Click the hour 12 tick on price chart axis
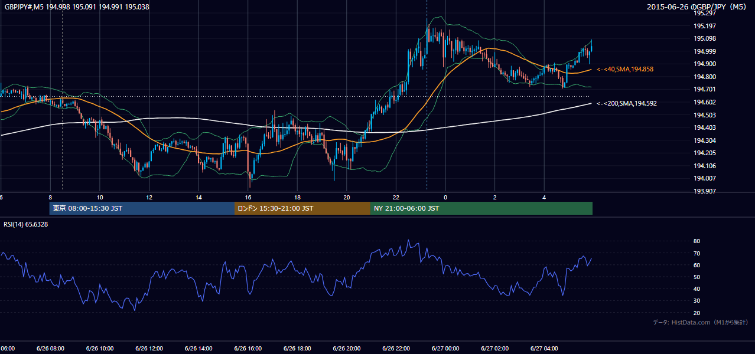755x354 pixels. (149, 198)
